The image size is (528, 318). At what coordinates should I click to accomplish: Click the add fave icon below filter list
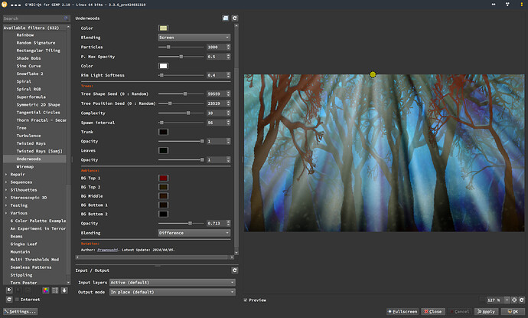pyautogui.click(x=8, y=290)
